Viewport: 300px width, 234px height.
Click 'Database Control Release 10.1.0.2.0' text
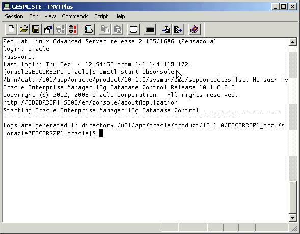(x=172, y=87)
